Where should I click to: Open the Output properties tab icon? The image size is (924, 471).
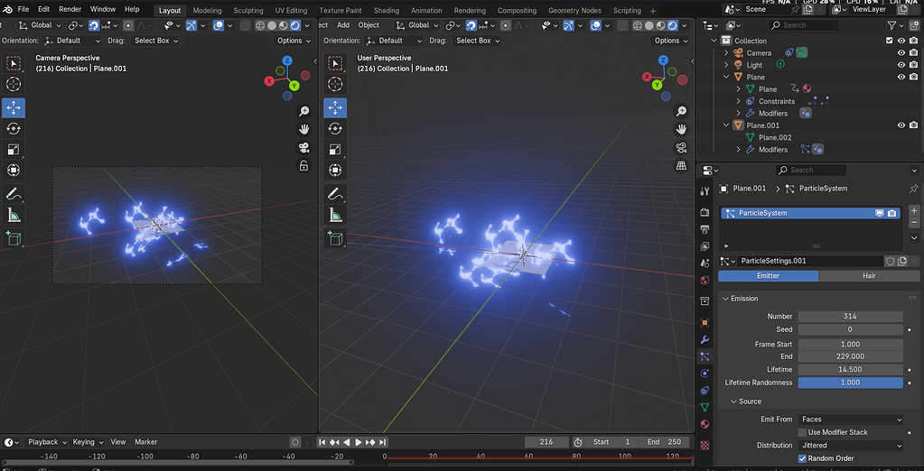[x=705, y=228]
